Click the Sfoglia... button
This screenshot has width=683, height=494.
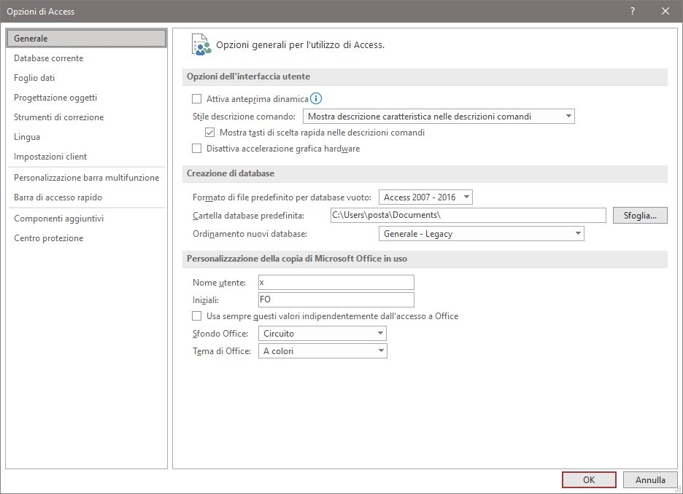coord(640,215)
